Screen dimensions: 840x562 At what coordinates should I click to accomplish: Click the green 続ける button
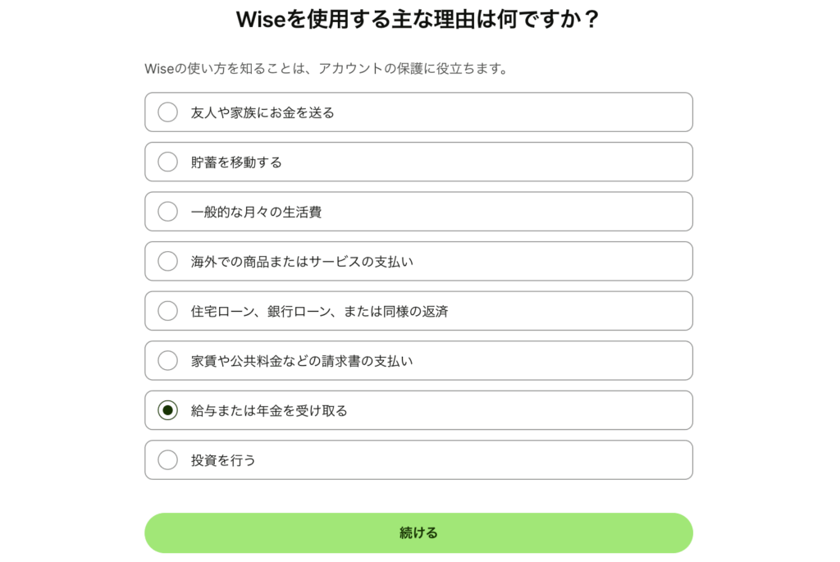tap(418, 532)
